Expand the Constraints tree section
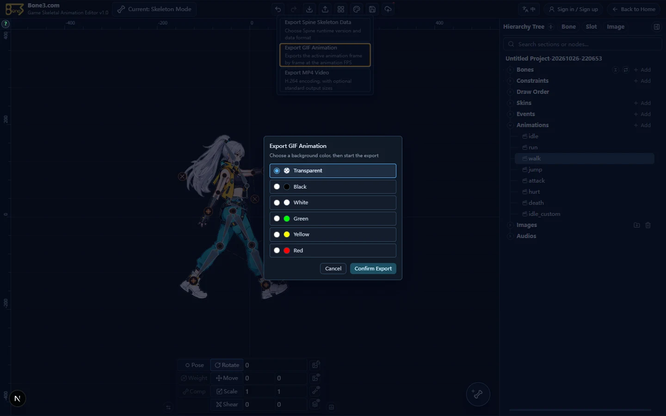 click(x=510, y=81)
